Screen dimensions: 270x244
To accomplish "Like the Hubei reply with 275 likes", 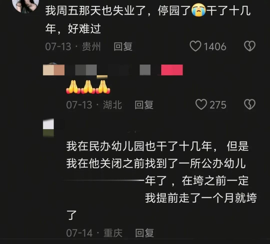I will tap(201, 104).
